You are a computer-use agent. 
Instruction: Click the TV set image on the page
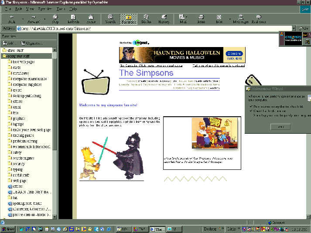tap(96, 82)
